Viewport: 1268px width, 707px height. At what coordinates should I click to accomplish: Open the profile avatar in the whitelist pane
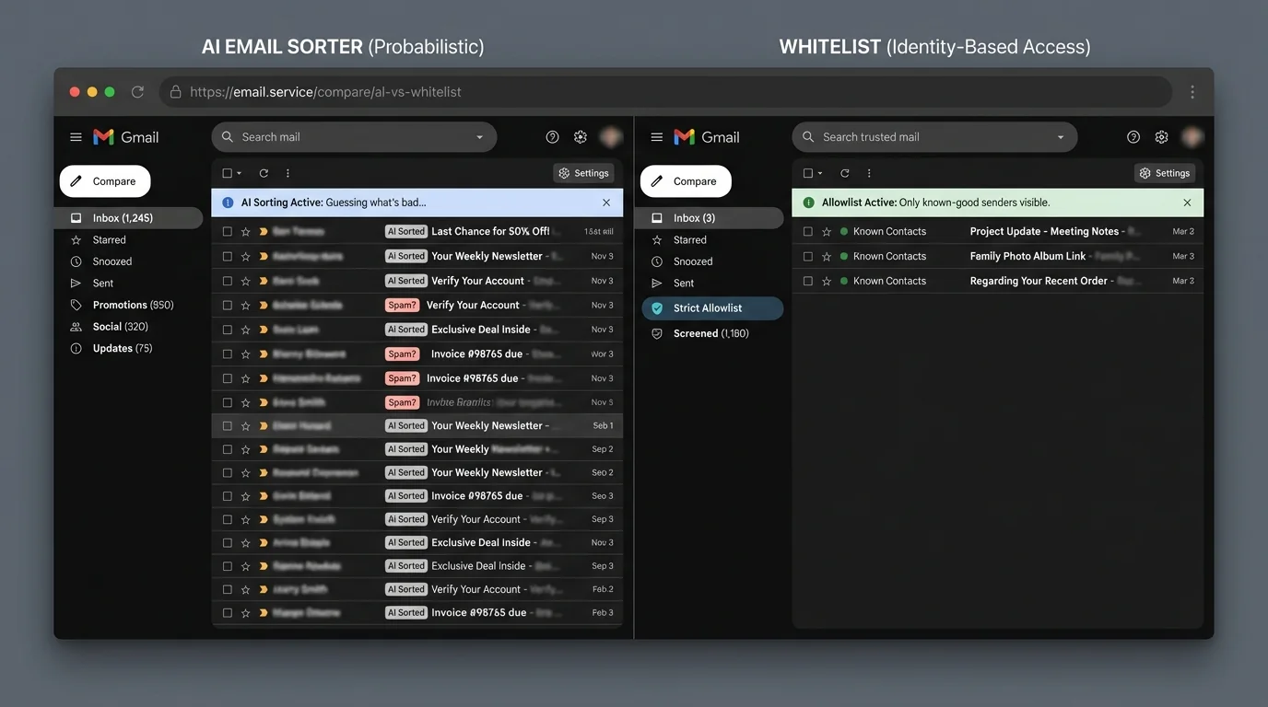(x=1192, y=136)
